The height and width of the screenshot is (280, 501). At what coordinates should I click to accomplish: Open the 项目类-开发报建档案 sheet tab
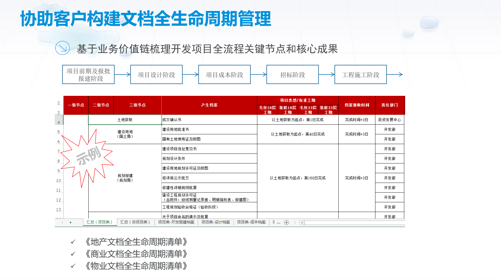176,222
